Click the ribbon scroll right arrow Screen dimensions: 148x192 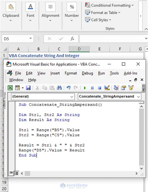(x=141, y=16)
